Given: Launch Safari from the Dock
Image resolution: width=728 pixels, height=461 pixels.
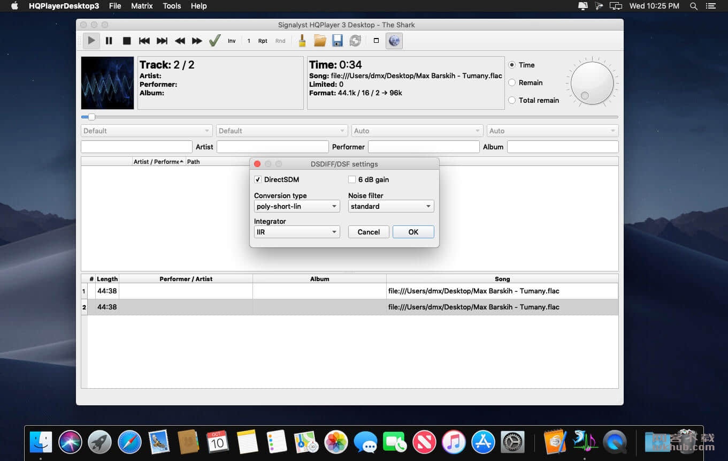Looking at the screenshot, I should (129, 442).
